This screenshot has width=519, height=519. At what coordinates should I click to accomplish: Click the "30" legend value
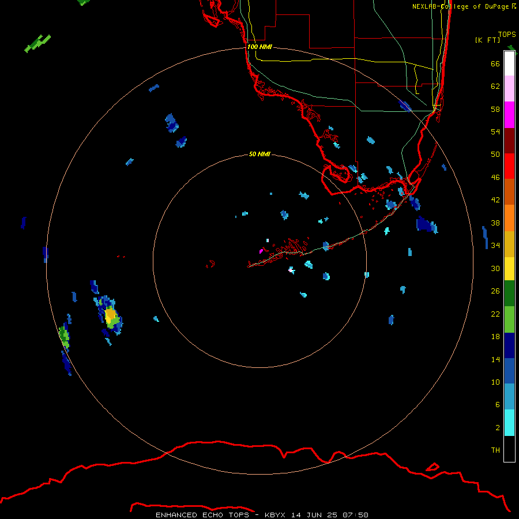495,268
